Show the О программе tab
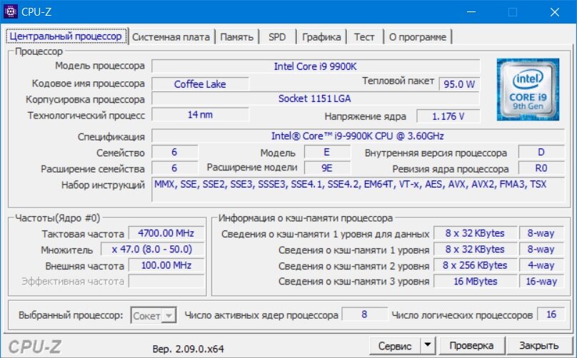 coord(417,37)
